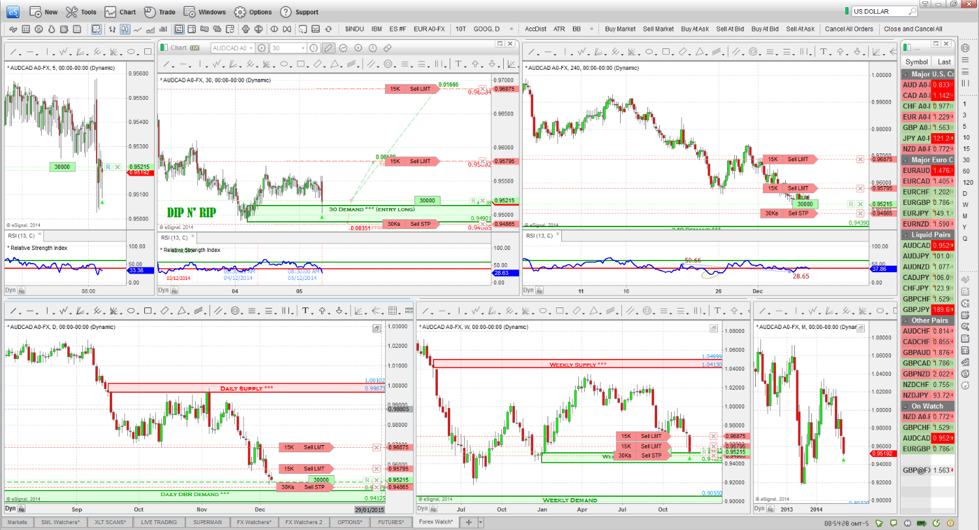The width and height of the screenshot is (979, 530).
Task: Add a new page tab with plus button
Action: pos(468,522)
